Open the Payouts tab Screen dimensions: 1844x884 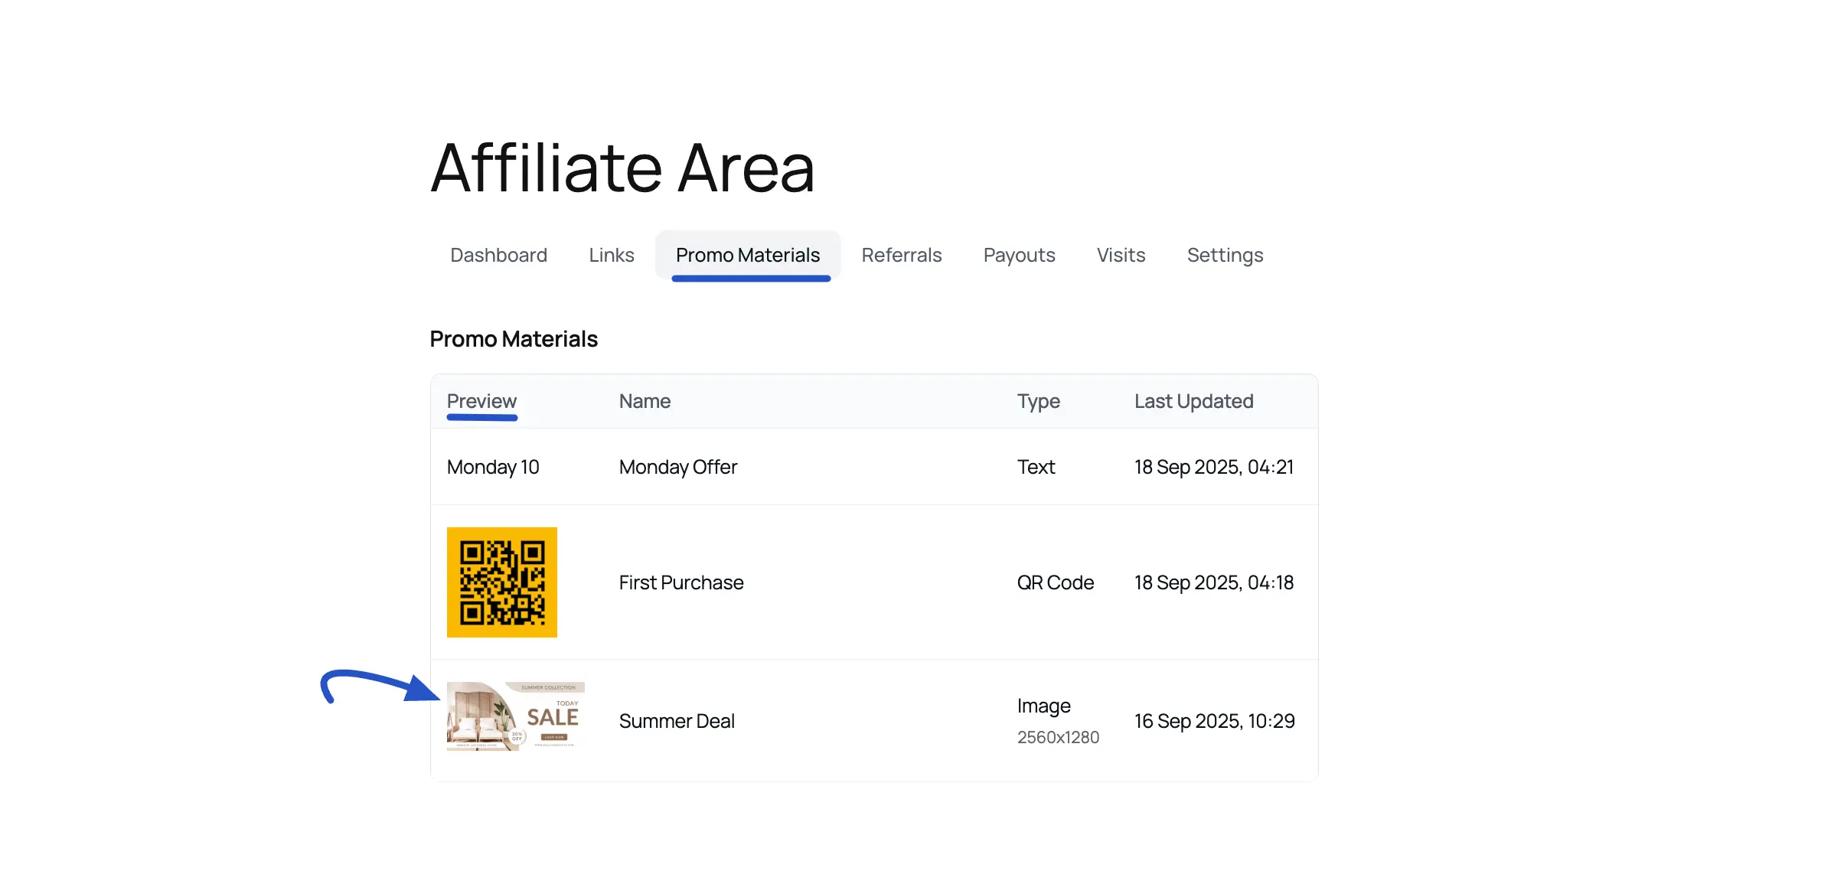(x=1018, y=255)
